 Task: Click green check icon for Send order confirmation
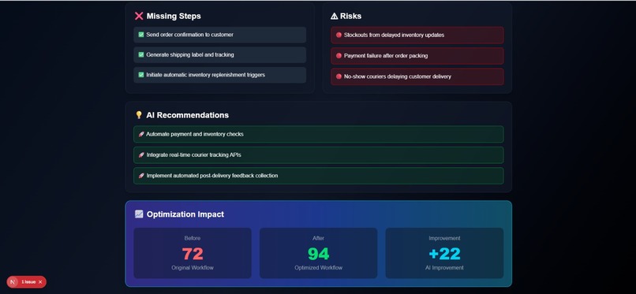point(141,35)
